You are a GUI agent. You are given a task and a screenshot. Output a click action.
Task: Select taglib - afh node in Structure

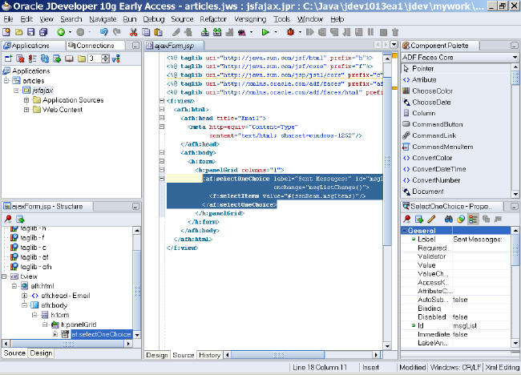pyautogui.click(x=36, y=267)
